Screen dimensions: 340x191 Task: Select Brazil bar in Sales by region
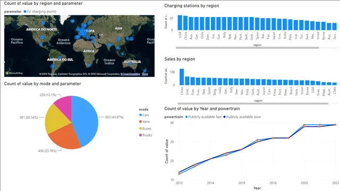(291, 83)
